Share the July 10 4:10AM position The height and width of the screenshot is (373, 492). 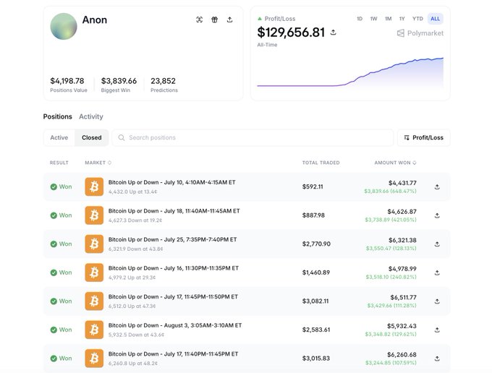coord(437,186)
